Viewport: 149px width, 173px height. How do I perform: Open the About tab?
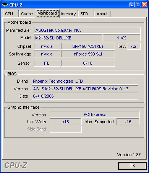[102, 14]
